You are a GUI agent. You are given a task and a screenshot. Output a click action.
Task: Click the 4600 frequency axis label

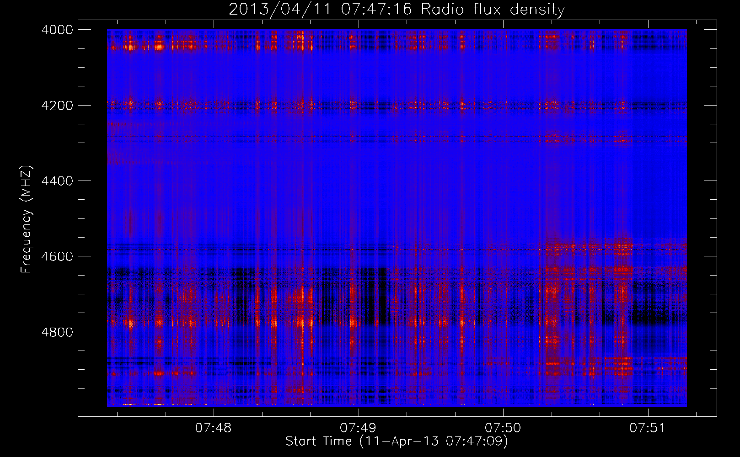[57, 256]
